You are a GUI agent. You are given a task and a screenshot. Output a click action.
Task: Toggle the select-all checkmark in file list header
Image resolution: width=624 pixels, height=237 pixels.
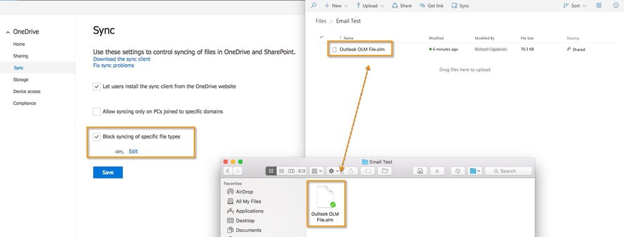click(322, 37)
